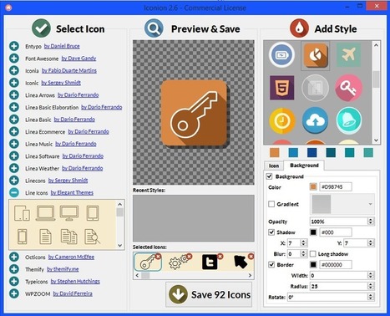
Task: Choose the Twitter icon in Selected Icons
Action: (x=210, y=262)
